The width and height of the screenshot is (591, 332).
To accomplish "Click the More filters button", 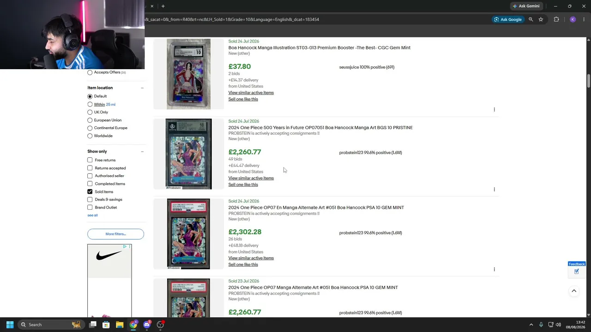I will pyautogui.click(x=115, y=234).
